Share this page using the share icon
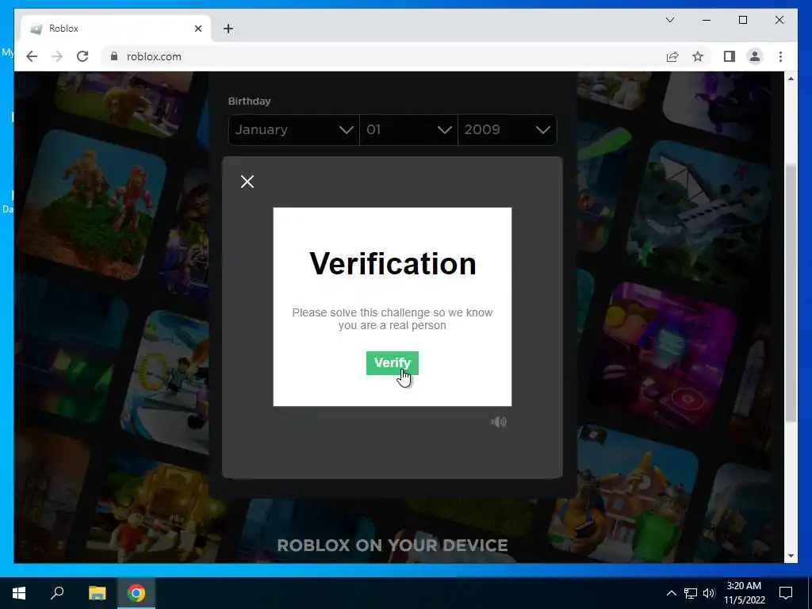The width and height of the screenshot is (812, 609). coord(672,56)
